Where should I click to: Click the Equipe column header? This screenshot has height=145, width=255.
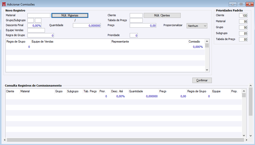click(x=221, y=91)
